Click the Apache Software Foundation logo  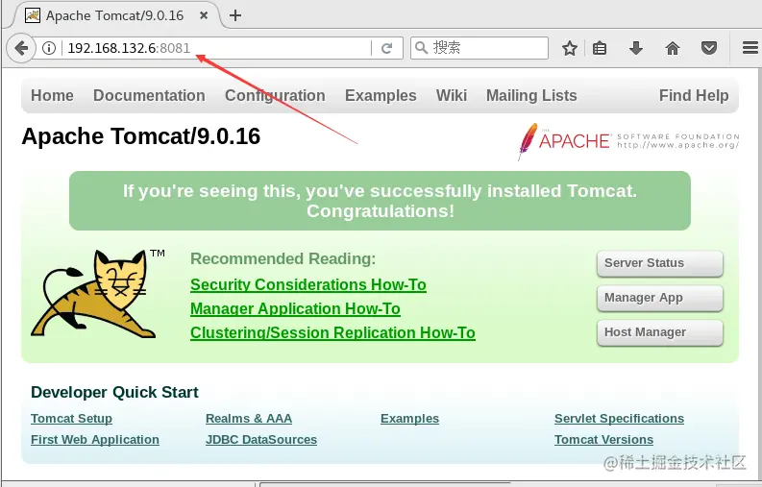(x=628, y=141)
